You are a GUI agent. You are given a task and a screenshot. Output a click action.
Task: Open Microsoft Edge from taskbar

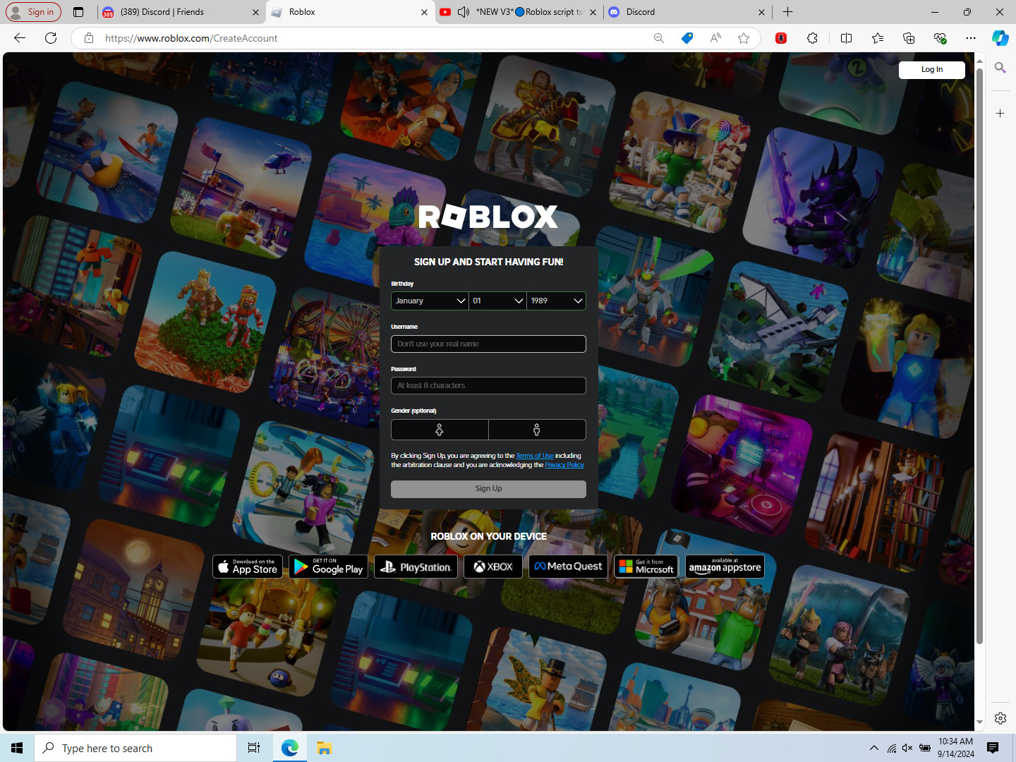[x=290, y=748]
